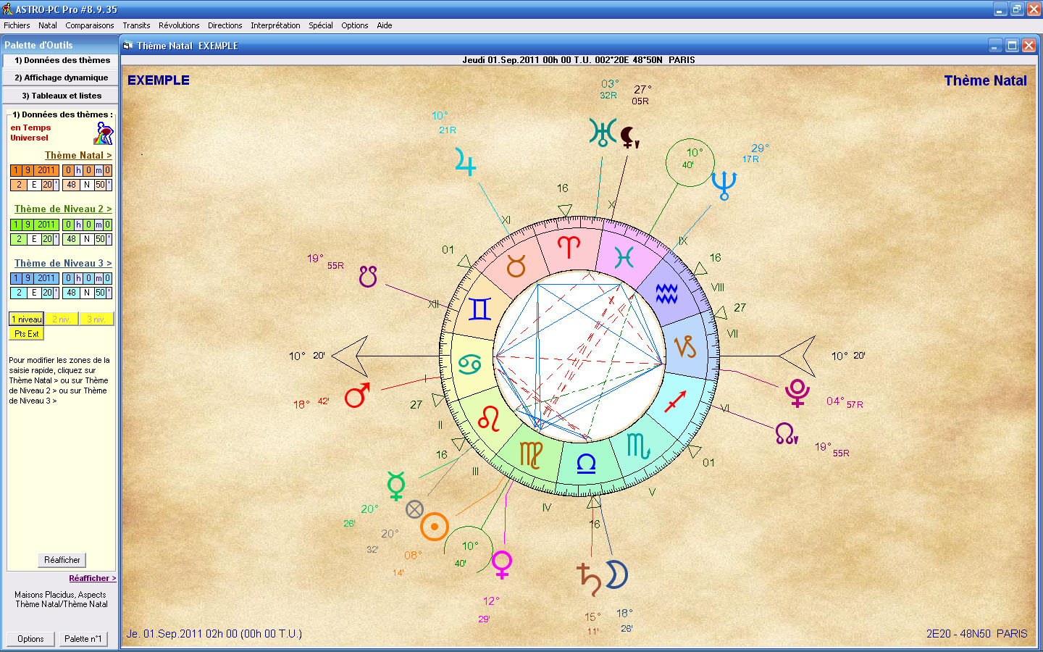Click the Taurus sign in the zodiac wheel
The image size is (1043, 652).
(516, 267)
